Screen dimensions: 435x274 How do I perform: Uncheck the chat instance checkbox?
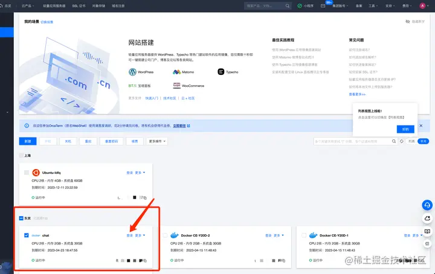pos(27,235)
